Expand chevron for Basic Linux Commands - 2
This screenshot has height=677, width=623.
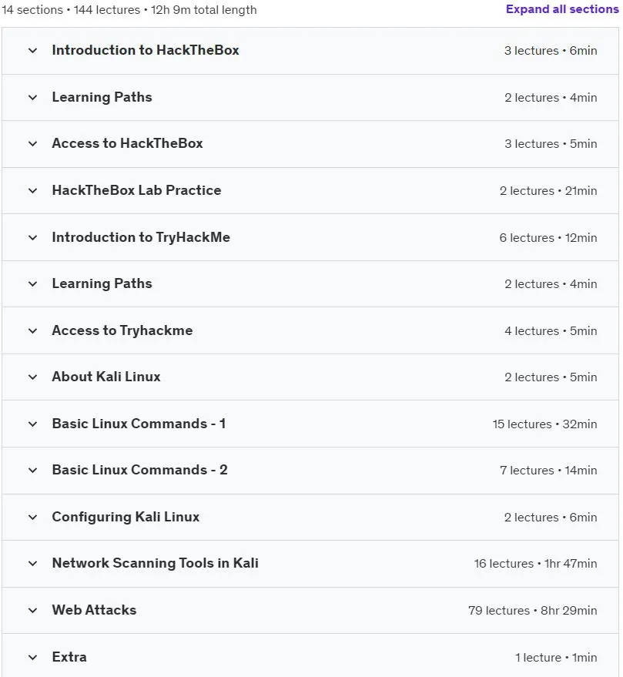32,470
